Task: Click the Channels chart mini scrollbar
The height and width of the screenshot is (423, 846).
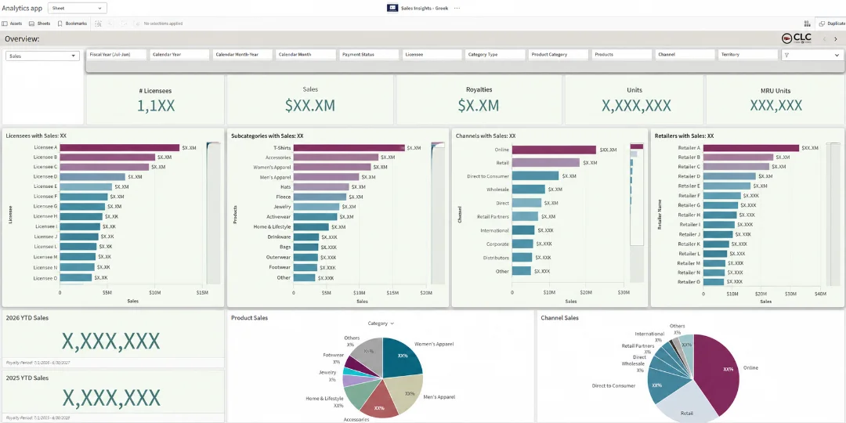Action: (x=637, y=212)
